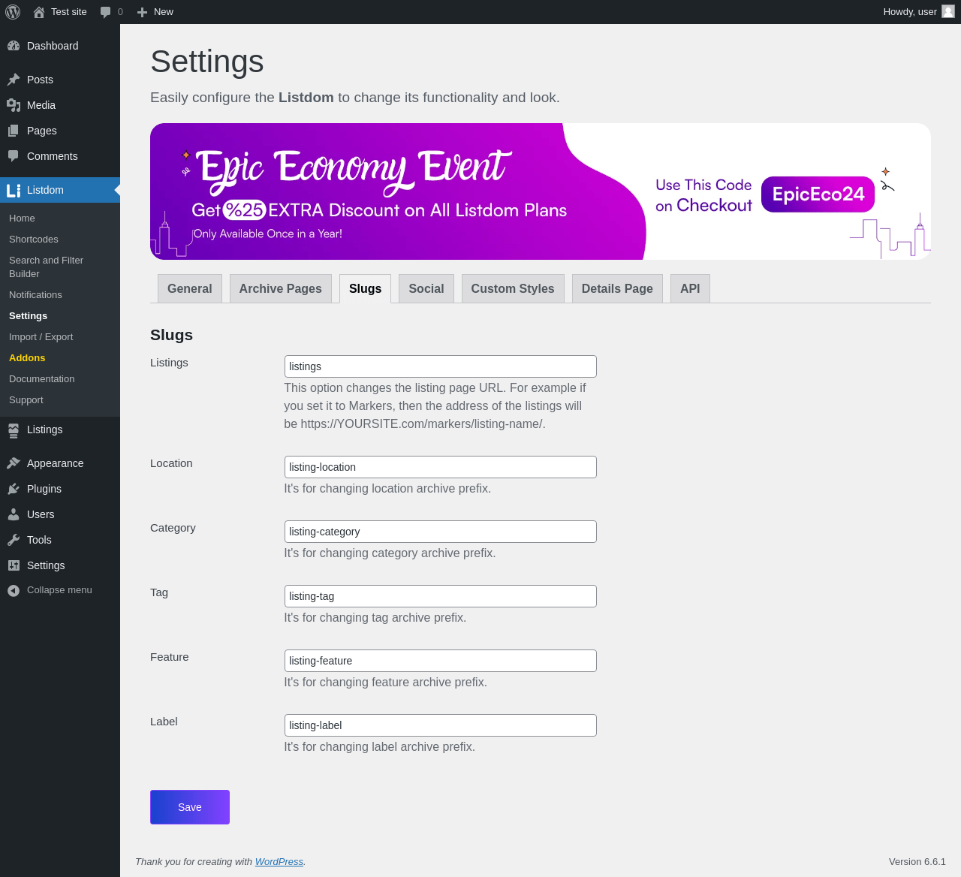Focus the Tag slug field
Viewport: 961px width, 877px height.
click(441, 596)
